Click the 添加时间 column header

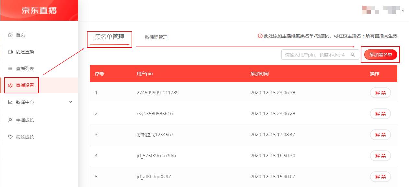[260, 74]
